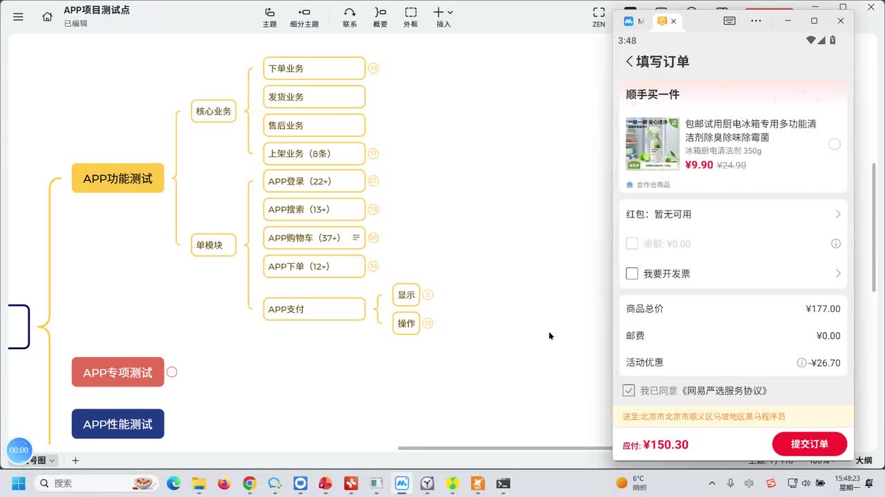This screenshot has height=497, width=885.
Task: Click the taskbar search box
Action: click(96, 483)
